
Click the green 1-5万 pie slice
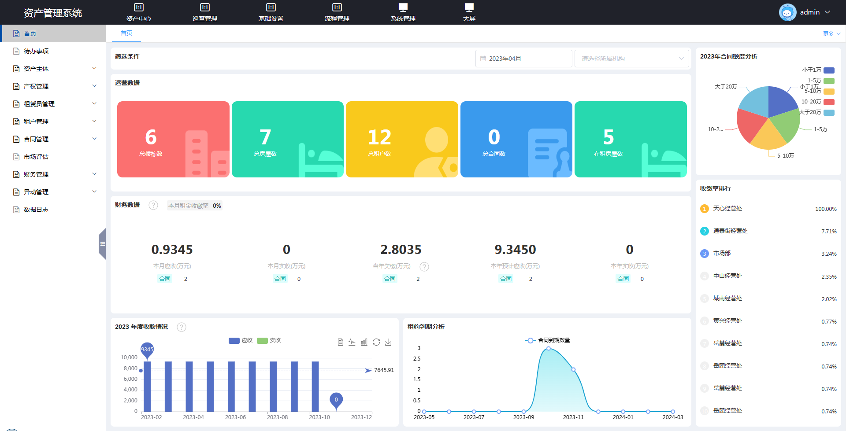(x=787, y=125)
